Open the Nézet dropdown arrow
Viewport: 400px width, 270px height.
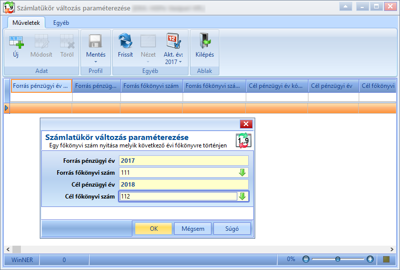(148, 62)
